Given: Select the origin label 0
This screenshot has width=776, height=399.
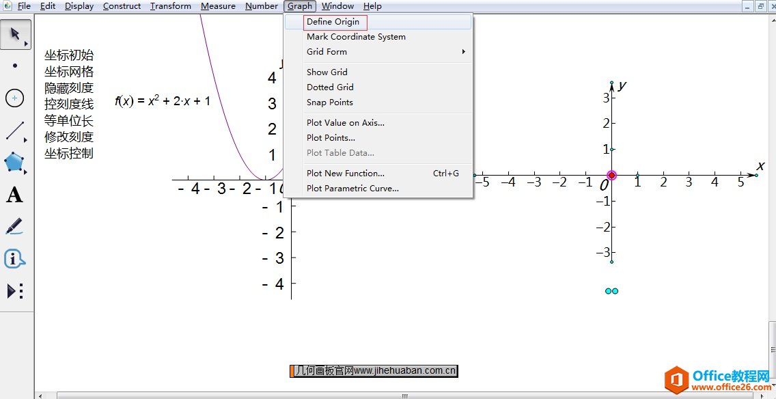Looking at the screenshot, I should pos(604,186).
